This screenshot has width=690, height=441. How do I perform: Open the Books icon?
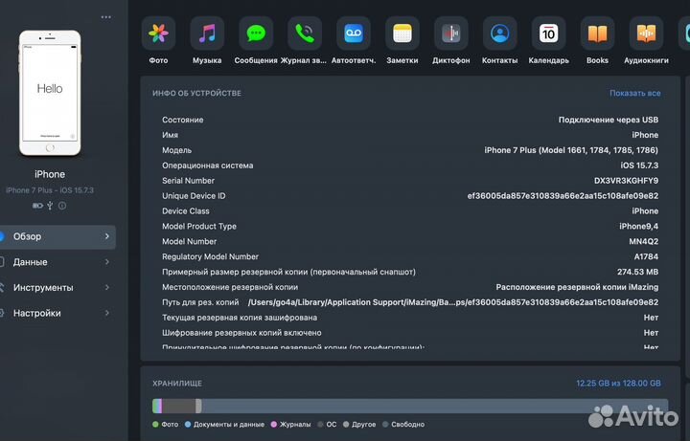597,33
